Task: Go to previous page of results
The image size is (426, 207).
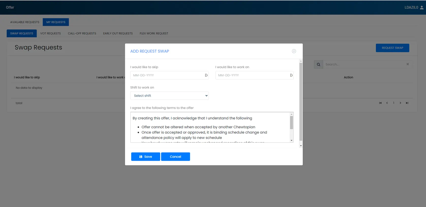Action: (387, 103)
